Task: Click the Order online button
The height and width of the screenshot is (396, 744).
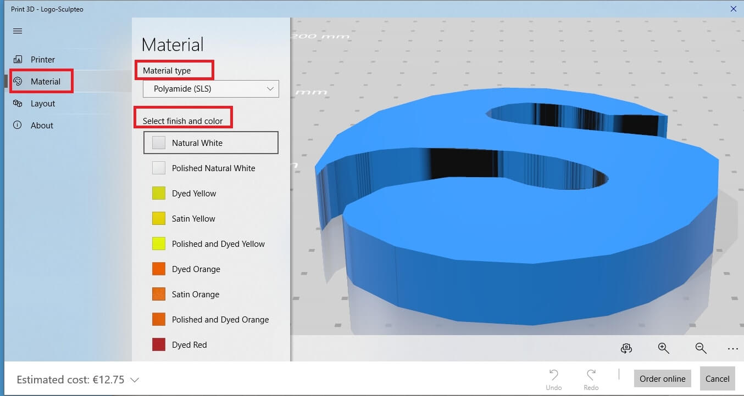Action: click(x=662, y=379)
